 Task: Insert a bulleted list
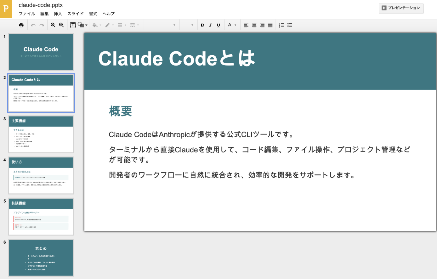(x=290, y=25)
